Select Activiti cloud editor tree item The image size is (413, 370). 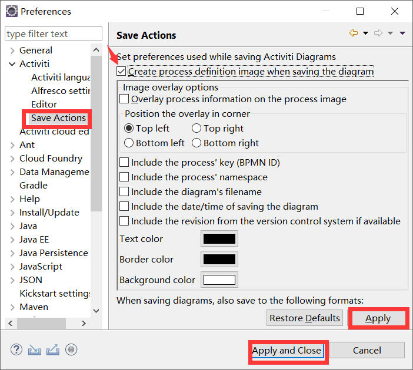[55, 132]
